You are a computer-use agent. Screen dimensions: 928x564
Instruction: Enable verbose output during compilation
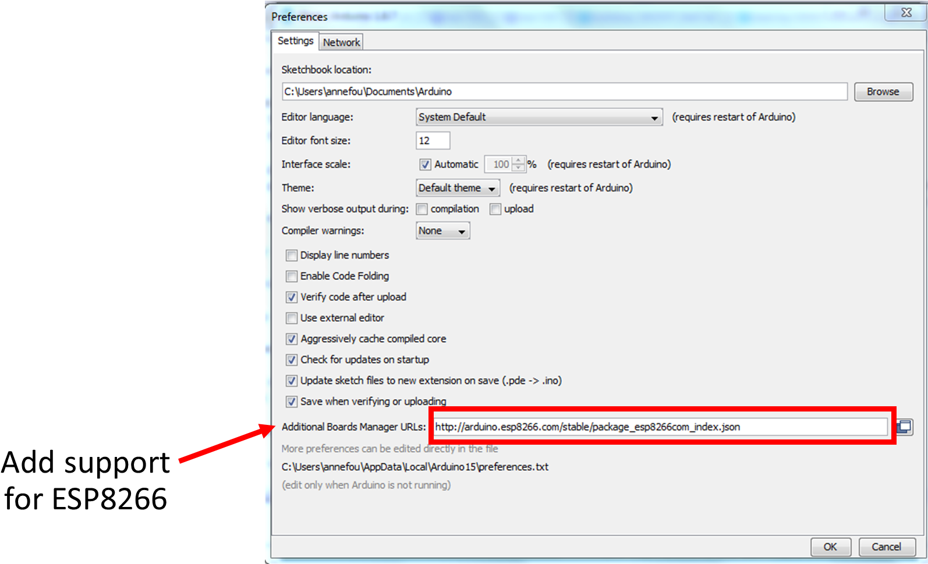pos(422,210)
